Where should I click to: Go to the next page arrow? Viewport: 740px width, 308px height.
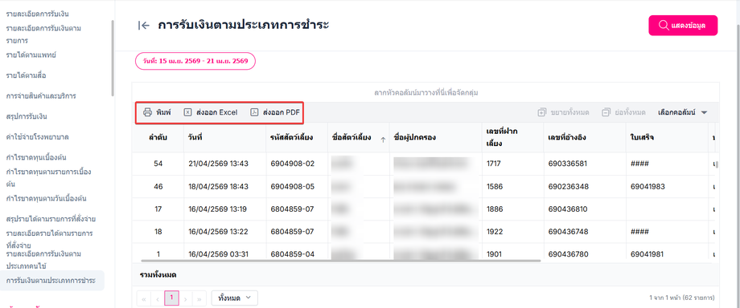pos(186,298)
